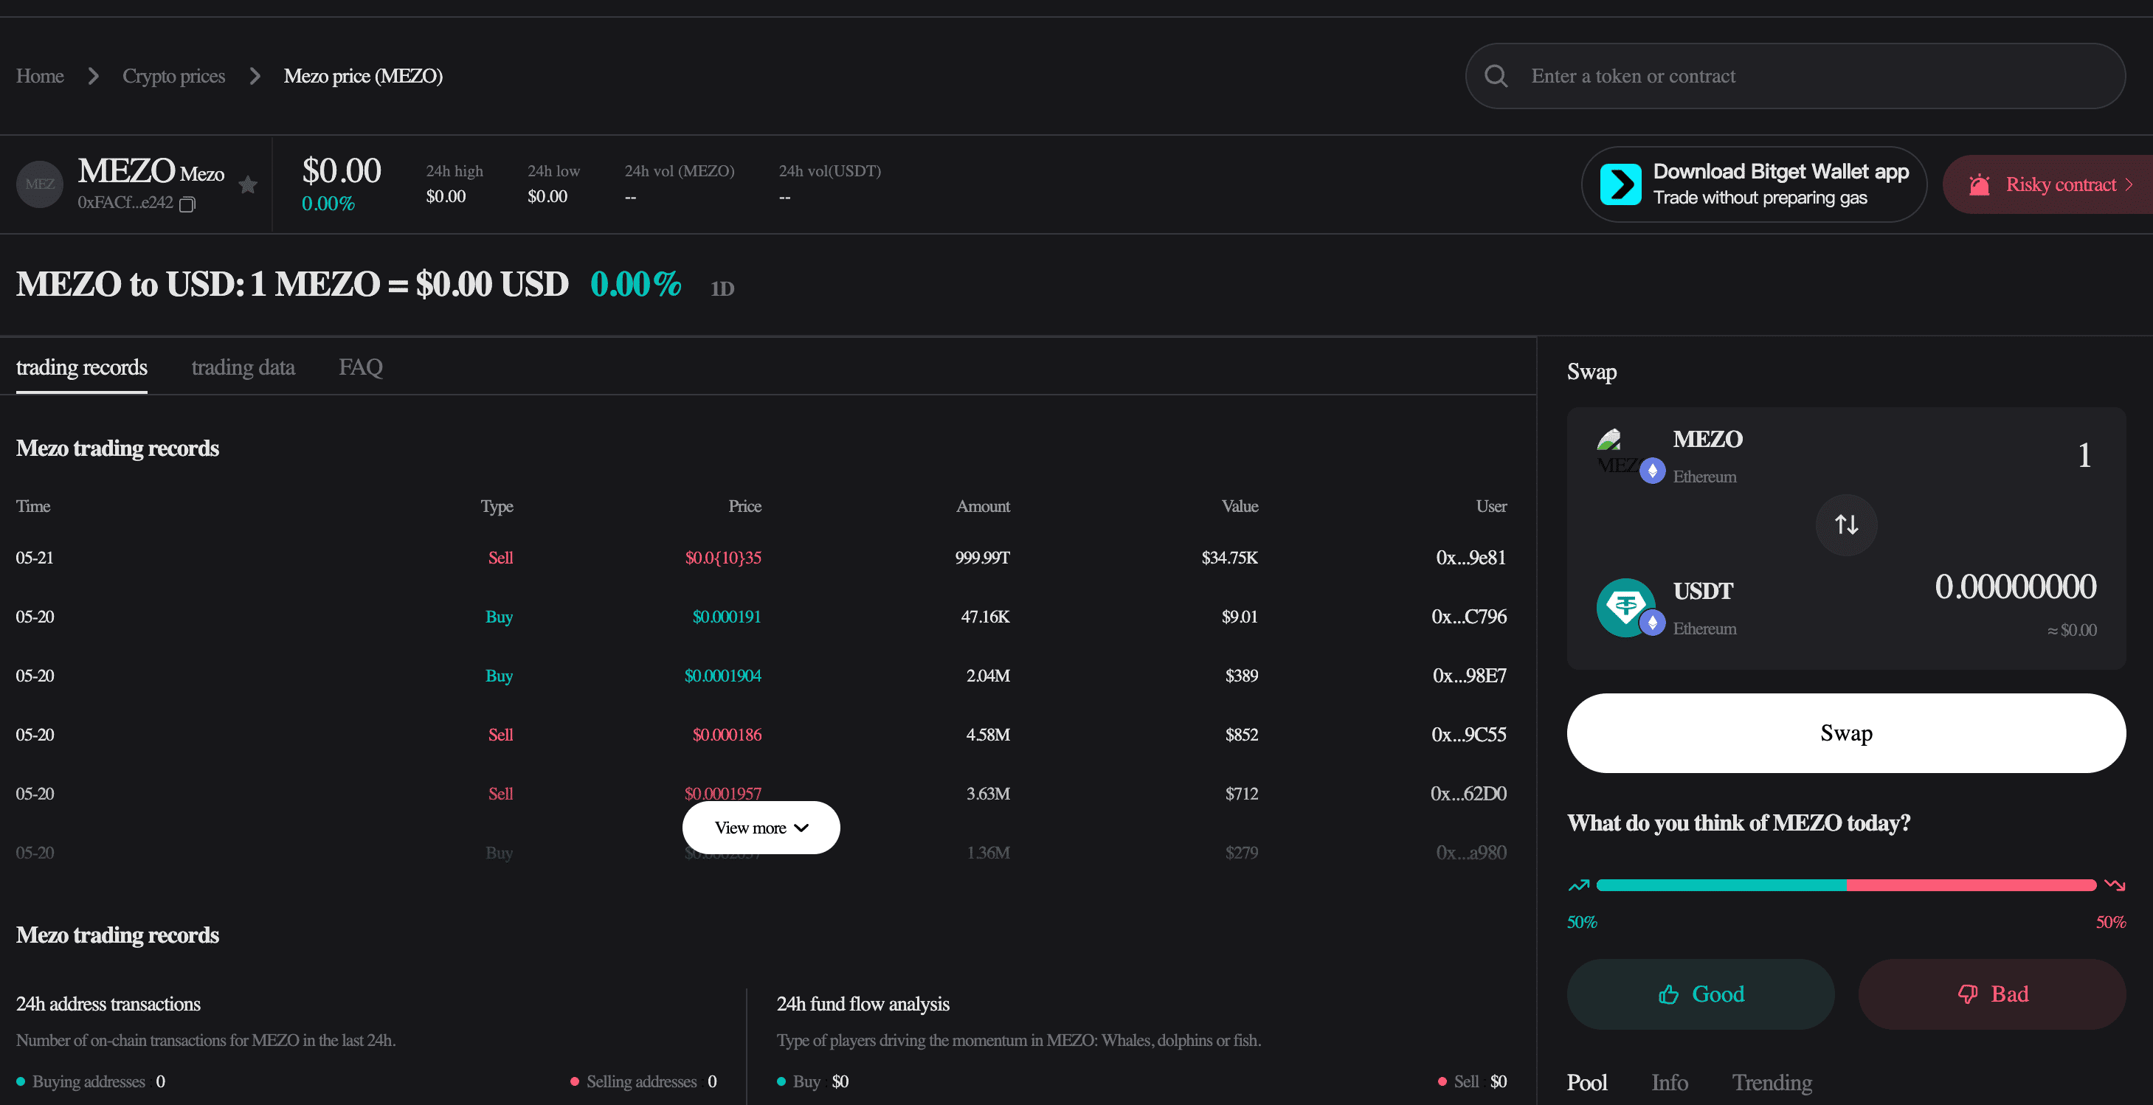Click the white Swap button
This screenshot has width=2153, height=1105.
tap(1845, 733)
